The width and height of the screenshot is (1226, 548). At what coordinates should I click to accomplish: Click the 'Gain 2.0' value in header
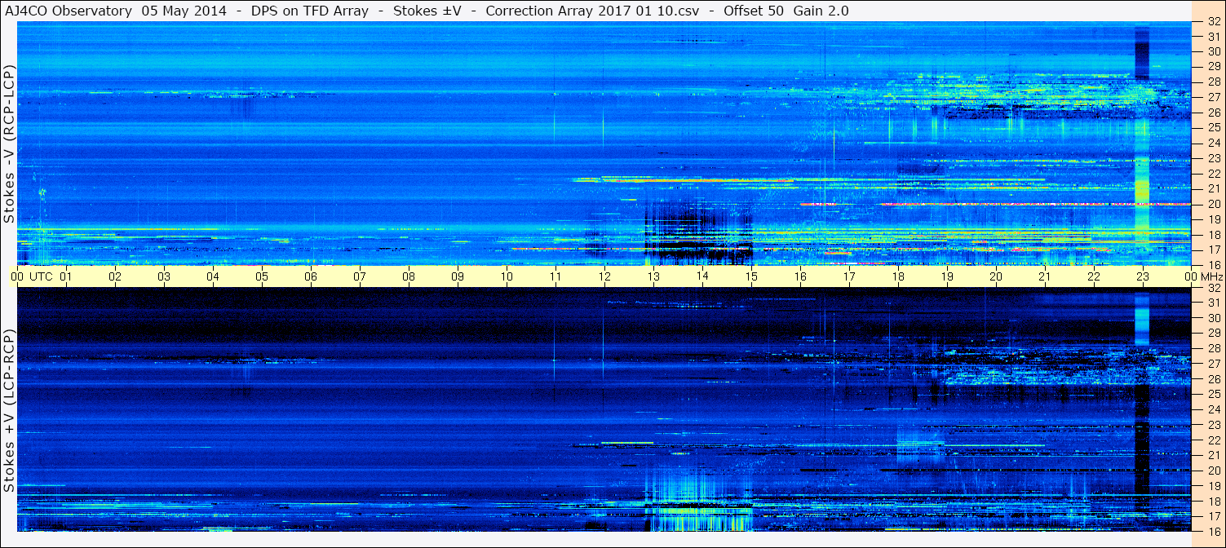click(821, 11)
